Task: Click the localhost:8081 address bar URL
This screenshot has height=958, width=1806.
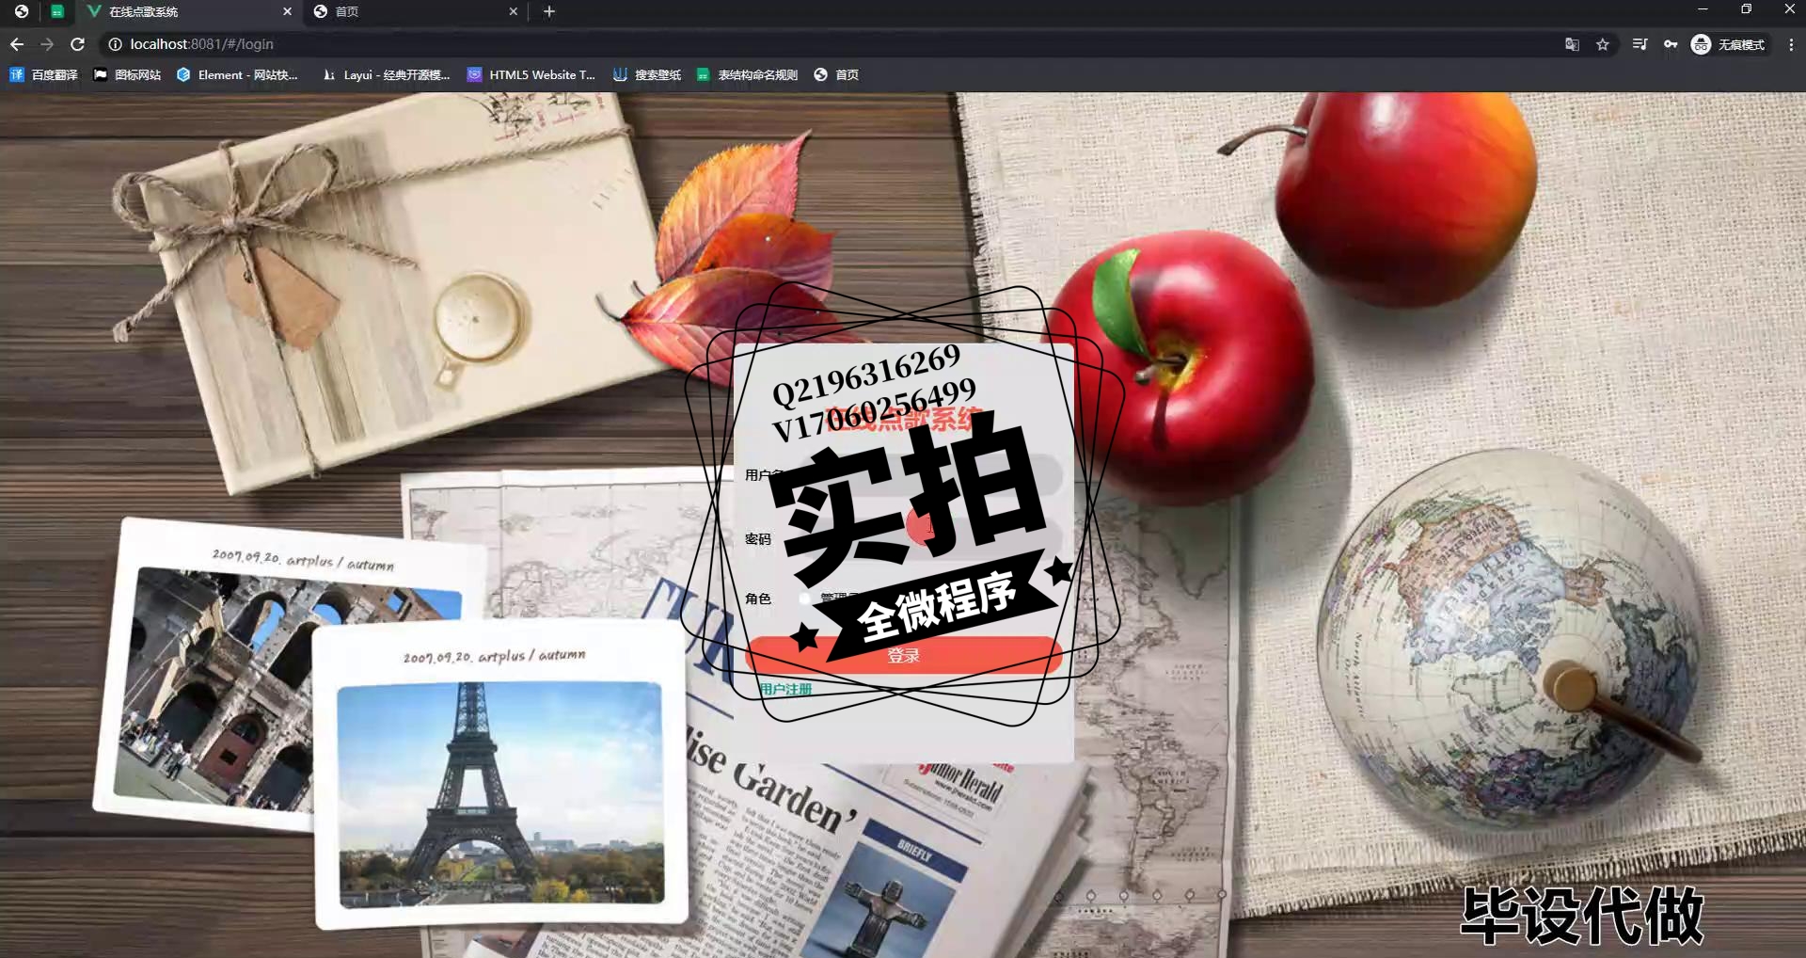Action: point(201,44)
